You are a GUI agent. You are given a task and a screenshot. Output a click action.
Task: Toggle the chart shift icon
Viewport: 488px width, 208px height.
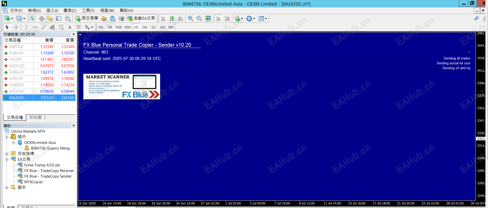point(227,18)
